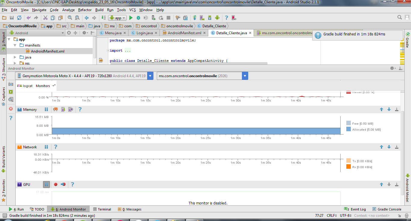Initiate GC with the truck icon
The width and height of the screenshot is (411, 221).
pos(55,110)
